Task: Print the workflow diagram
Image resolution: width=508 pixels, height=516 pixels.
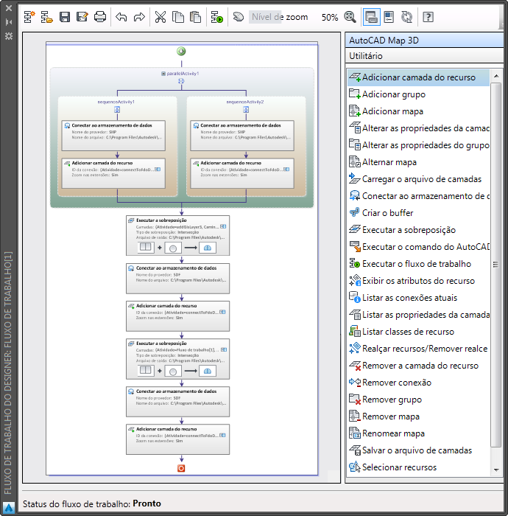Action: click(x=100, y=17)
